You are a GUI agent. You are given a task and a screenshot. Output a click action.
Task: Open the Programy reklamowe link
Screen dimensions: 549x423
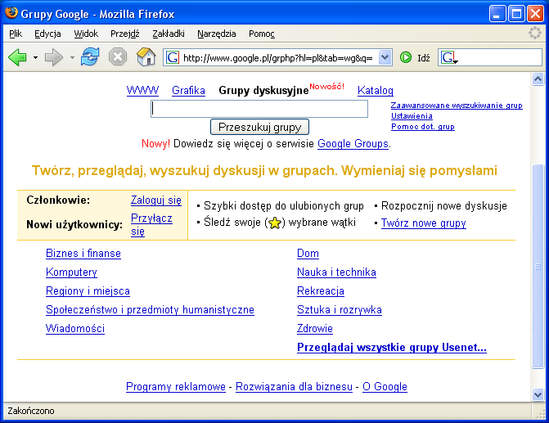click(x=176, y=386)
